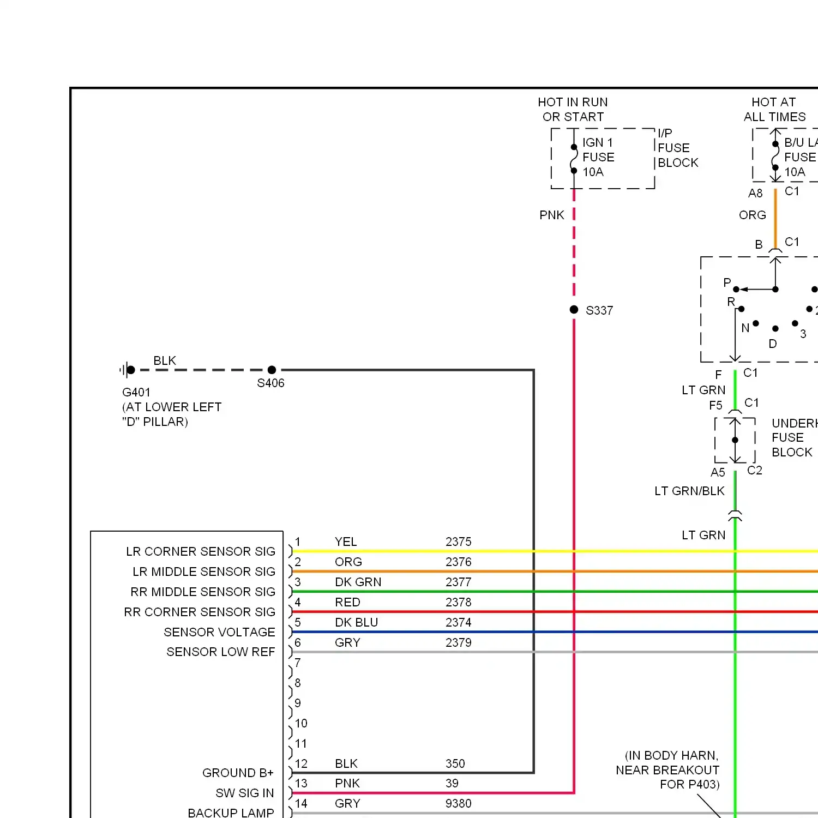Click the RED wire color label
Viewport: 818px width, 818px height.
tap(347, 602)
